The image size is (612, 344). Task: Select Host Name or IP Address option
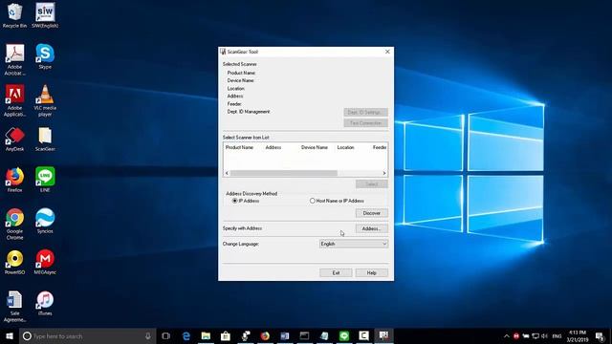pyautogui.click(x=313, y=201)
